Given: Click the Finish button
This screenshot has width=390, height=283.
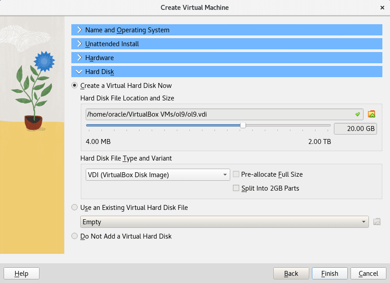Looking at the screenshot, I should point(329,273).
